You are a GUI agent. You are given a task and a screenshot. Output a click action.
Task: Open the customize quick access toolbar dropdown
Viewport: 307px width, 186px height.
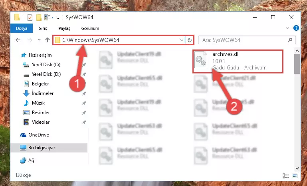click(x=58, y=18)
